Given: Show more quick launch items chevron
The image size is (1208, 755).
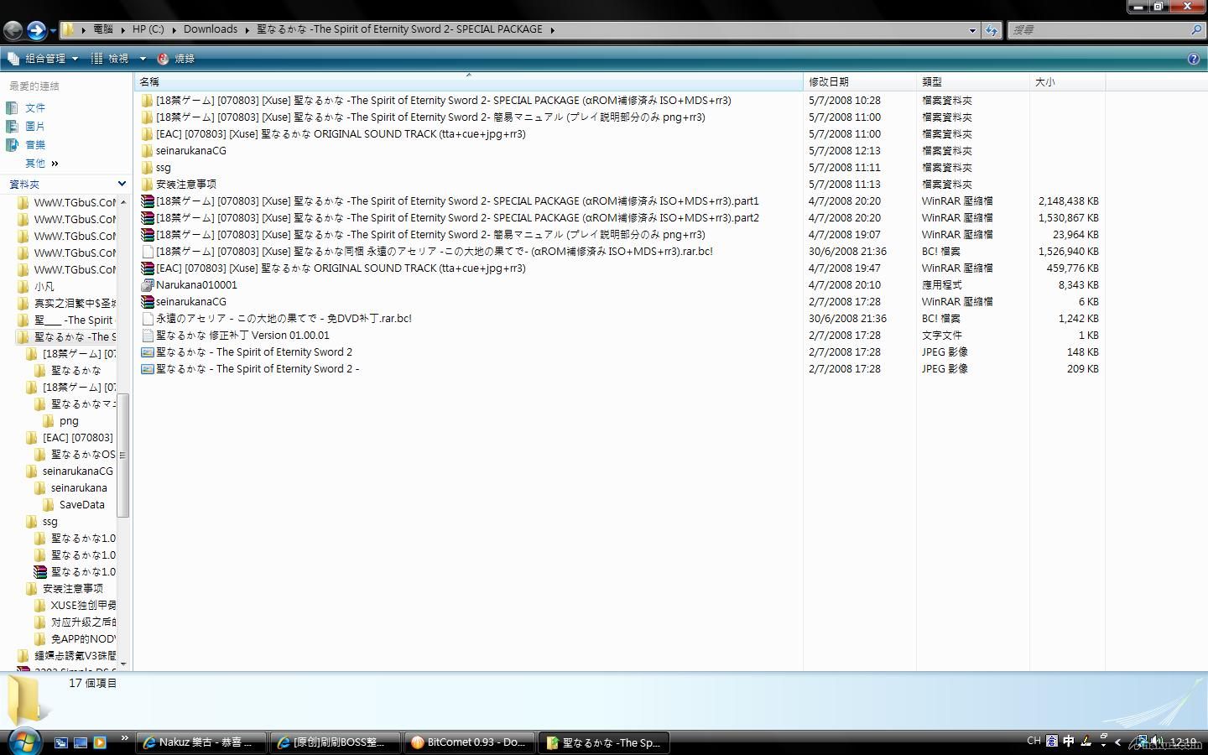Looking at the screenshot, I should (x=124, y=738).
